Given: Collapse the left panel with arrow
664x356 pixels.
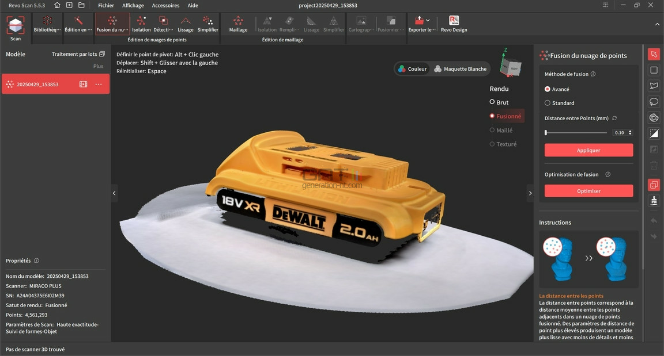Looking at the screenshot, I should tap(114, 193).
